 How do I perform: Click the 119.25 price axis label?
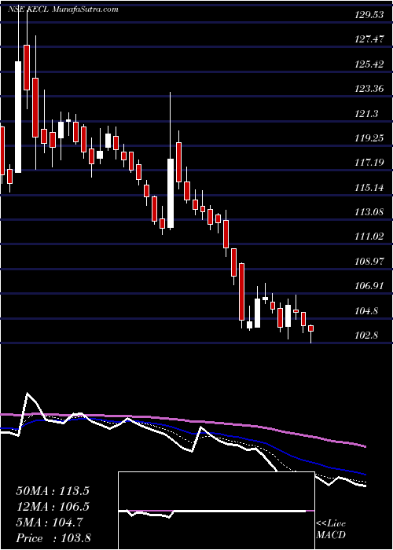click(x=369, y=138)
